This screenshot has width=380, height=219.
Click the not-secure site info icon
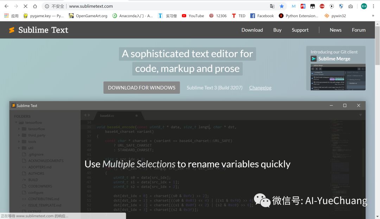tap(47, 6)
